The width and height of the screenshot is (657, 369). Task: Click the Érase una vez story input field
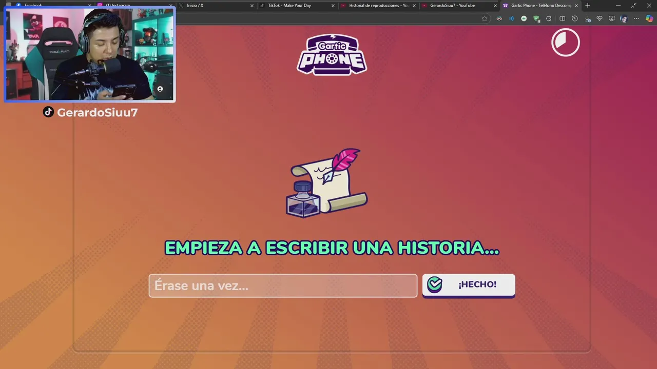283,285
